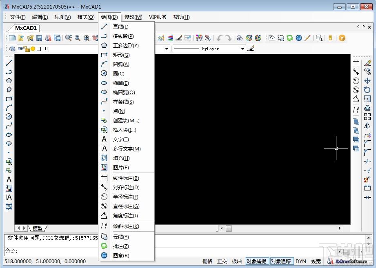Select Rectangle tool in left sidebar

click(x=9, y=99)
